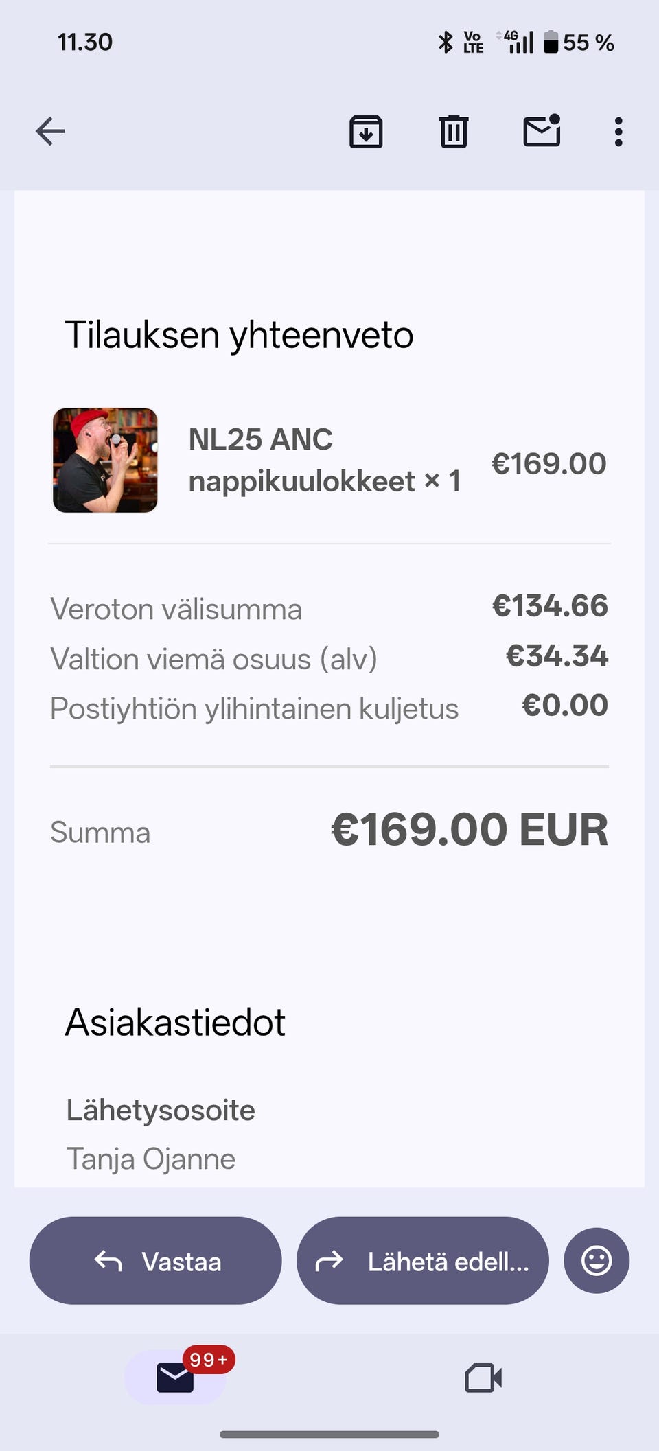Open the three-dot more options menu
Image resolution: width=659 pixels, height=1451 pixels.
click(618, 131)
